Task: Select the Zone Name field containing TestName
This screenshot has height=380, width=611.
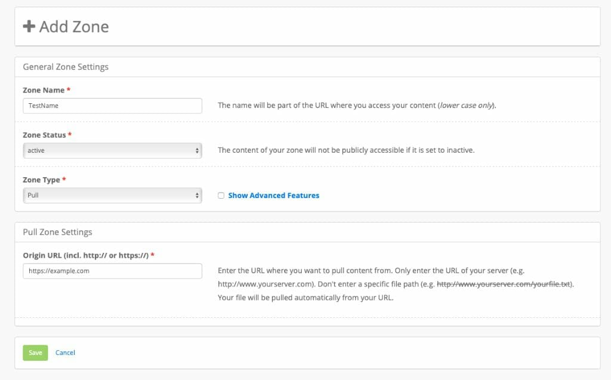Action: point(112,106)
